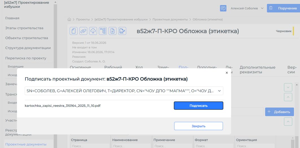The image size is (300, 148).
Task: Click file name kartochka_zapisi_reestra_310164_2025_11_10.pdf
Action: tap(63, 105)
